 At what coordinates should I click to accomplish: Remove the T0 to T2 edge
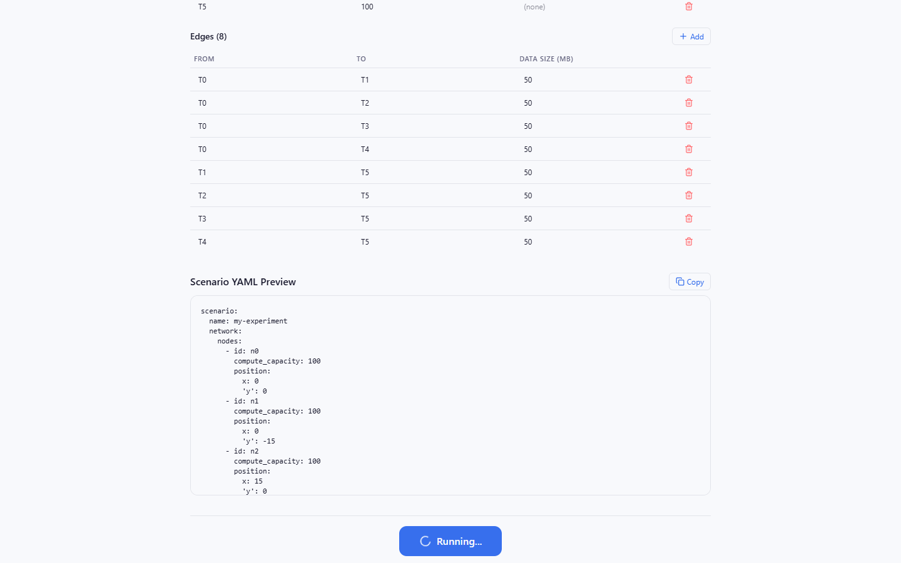tap(688, 103)
